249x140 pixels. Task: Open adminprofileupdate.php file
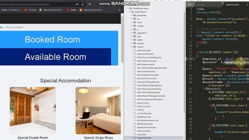coord(148,82)
